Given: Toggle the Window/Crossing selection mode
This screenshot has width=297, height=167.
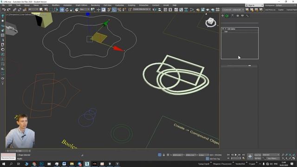Looking at the screenshot, I should pyautogui.click(x=56, y=9).
